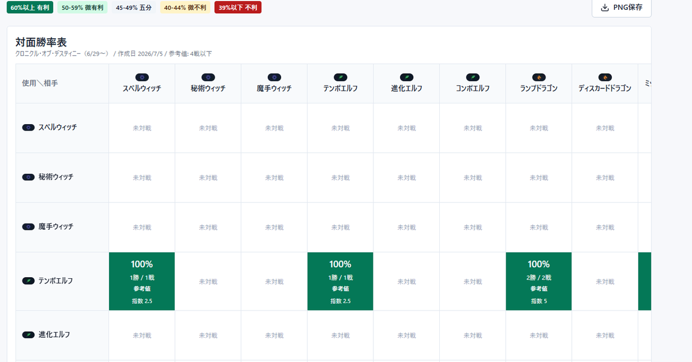Viewport: 692px width, 362px height.
Task: Click 未対戦 cell for スペルウィッチ vs ディスカードドラゴン
Action: point(605,128)
